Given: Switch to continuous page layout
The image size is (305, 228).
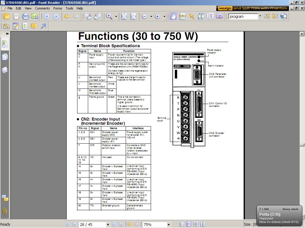Looking at the screenshot, I should (189, 224).
